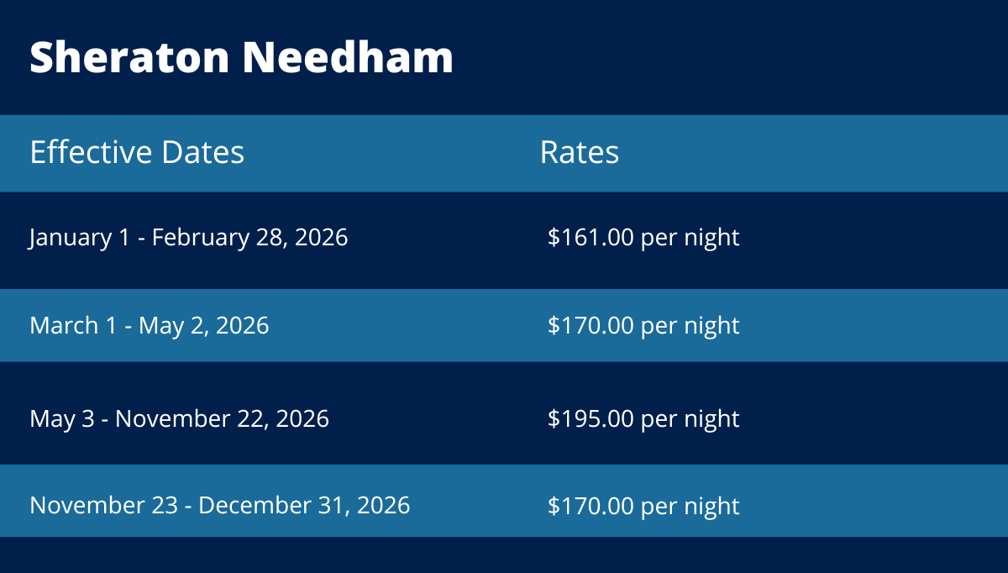Click the $170.00 amount in the December row
The width and height of the screenshot is (1008, 573).
click(591, 506)
